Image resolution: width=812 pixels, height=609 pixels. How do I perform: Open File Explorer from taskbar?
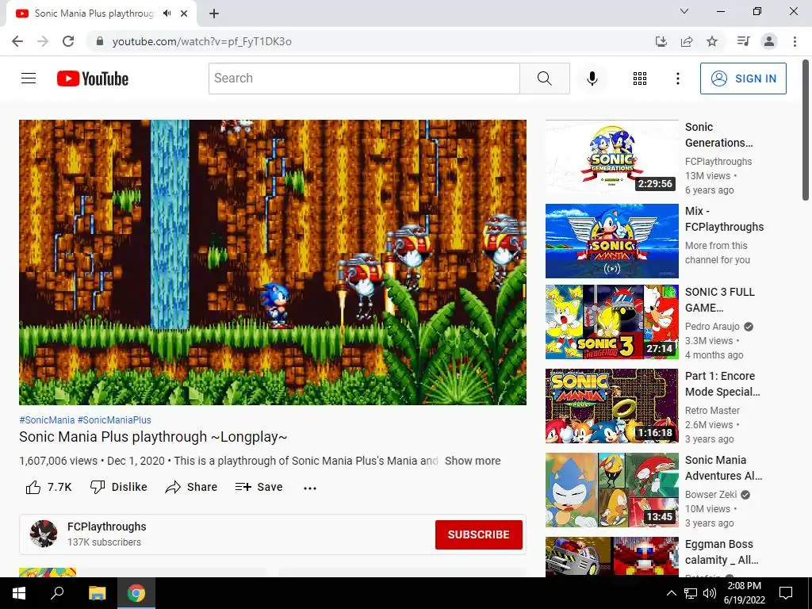point(97,593)
